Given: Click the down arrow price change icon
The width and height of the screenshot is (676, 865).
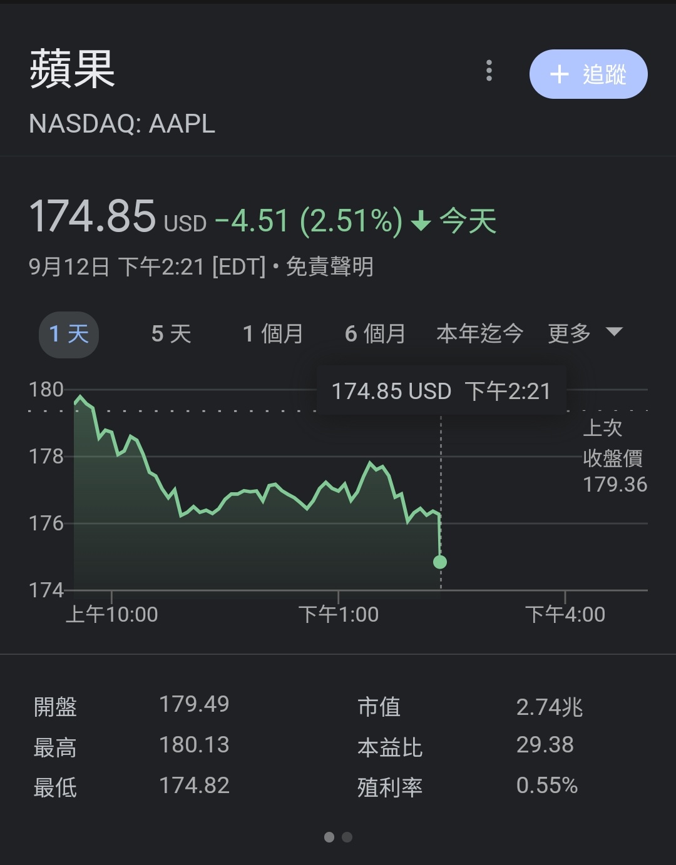Looking at the screenshot, I should 421,221.
